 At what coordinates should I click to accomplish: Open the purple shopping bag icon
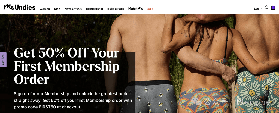273,7
